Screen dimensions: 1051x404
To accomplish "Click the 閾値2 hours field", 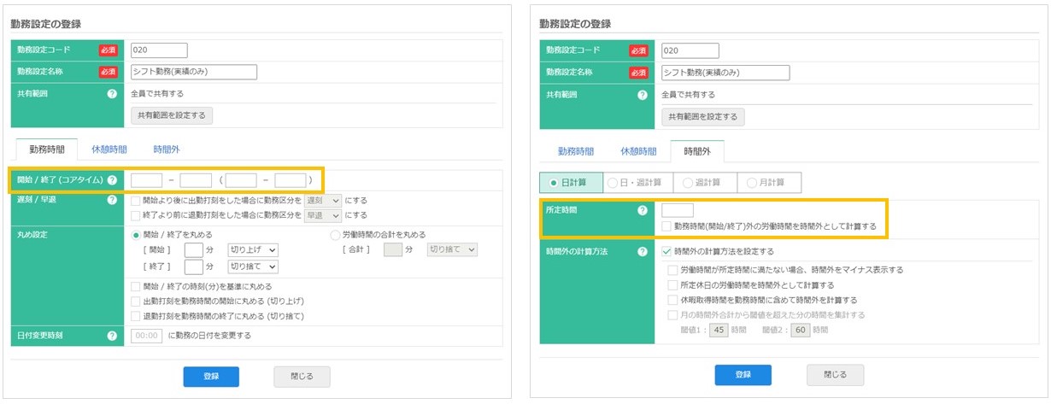I will pyautogui.click(x=800, y=330).
